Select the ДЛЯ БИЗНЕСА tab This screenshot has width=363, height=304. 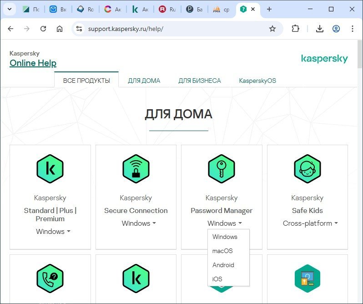200,81
